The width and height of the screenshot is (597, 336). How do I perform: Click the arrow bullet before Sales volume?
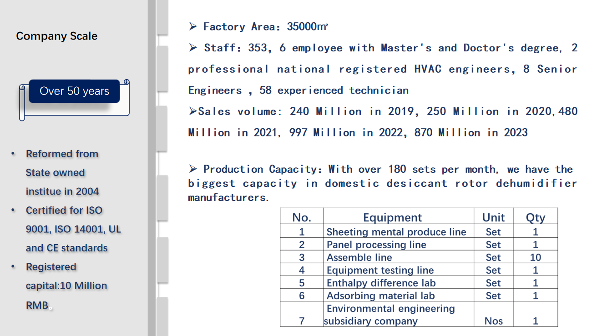pos(192,111)
